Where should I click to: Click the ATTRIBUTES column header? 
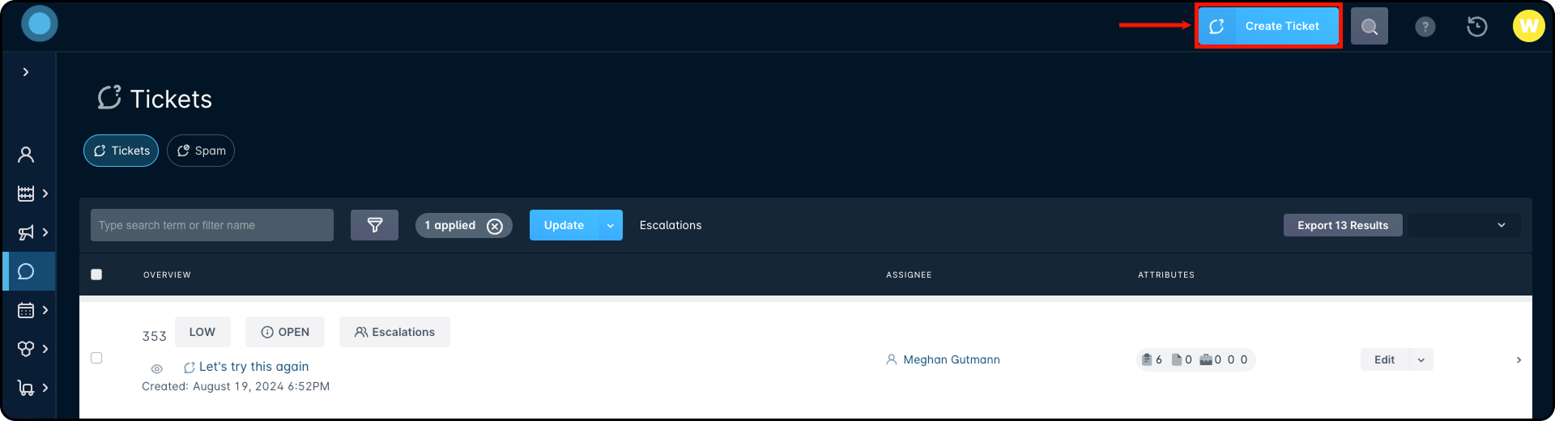click(1166, 275)
